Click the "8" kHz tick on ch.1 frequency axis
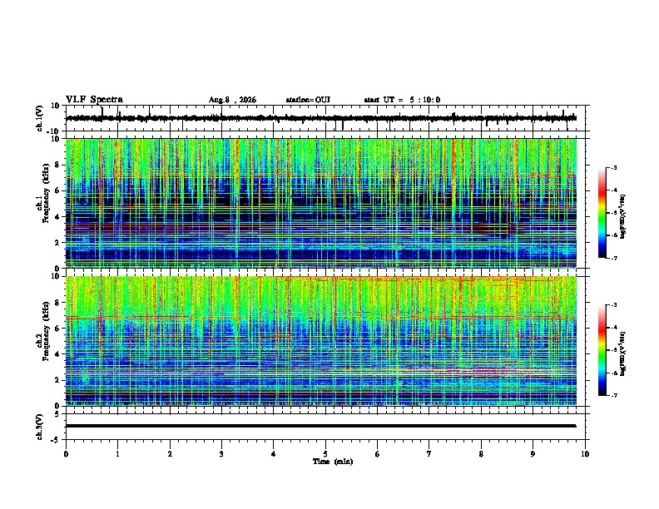 click(x=59, y=165)
